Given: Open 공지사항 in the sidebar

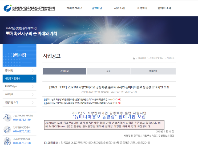Looking at the screenshot, I should (19, 70).
